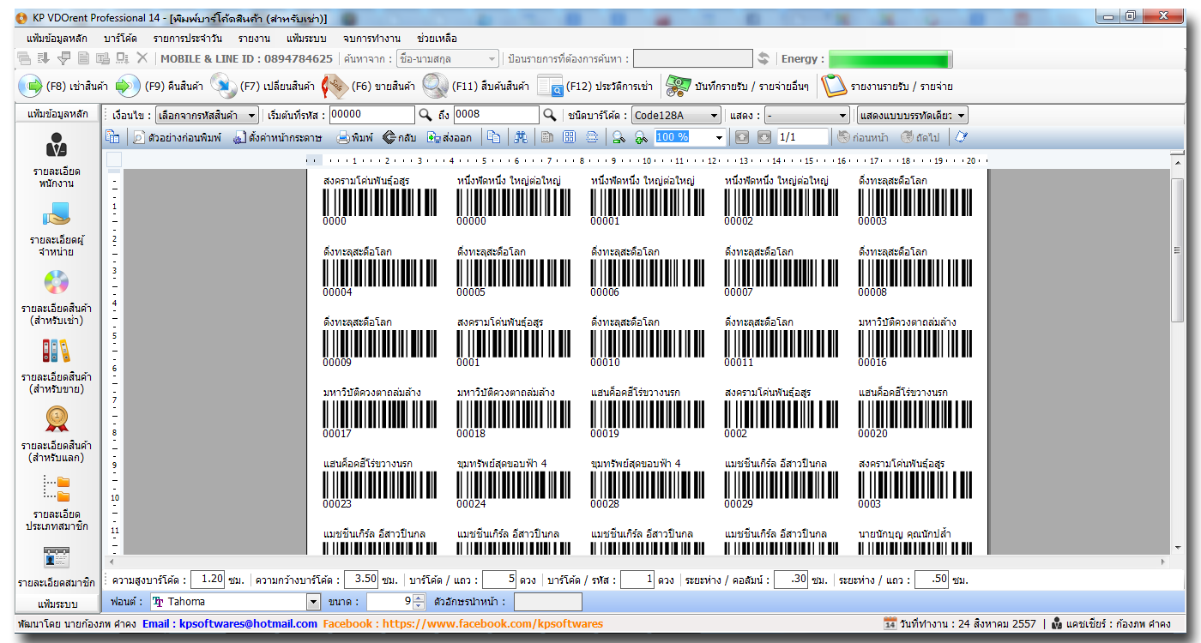Viewport: 1201px width, 643px height.
Task: Open the จบการทำงาน menu
Action: 371,38
